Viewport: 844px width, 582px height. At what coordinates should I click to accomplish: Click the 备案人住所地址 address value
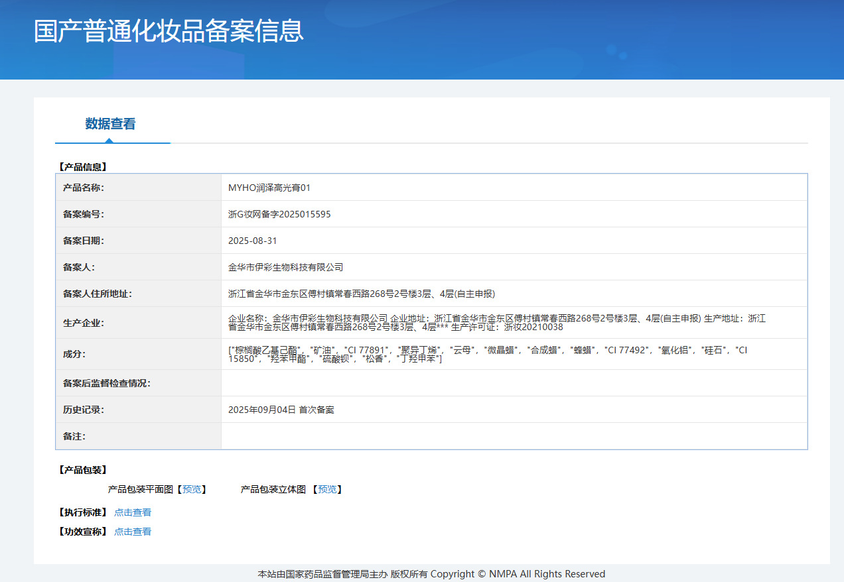[362, 294]
